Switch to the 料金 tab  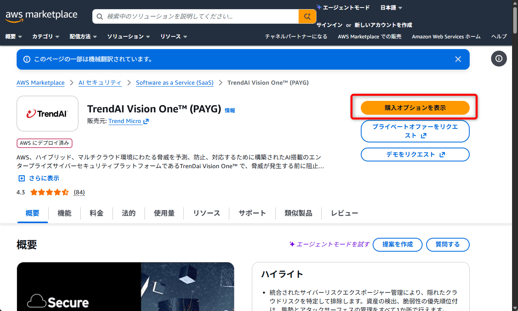click(97, 213)
